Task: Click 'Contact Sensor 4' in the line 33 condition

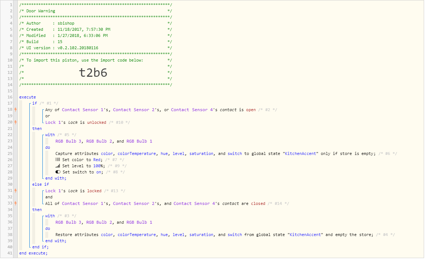Action: [x=194, y=204]
